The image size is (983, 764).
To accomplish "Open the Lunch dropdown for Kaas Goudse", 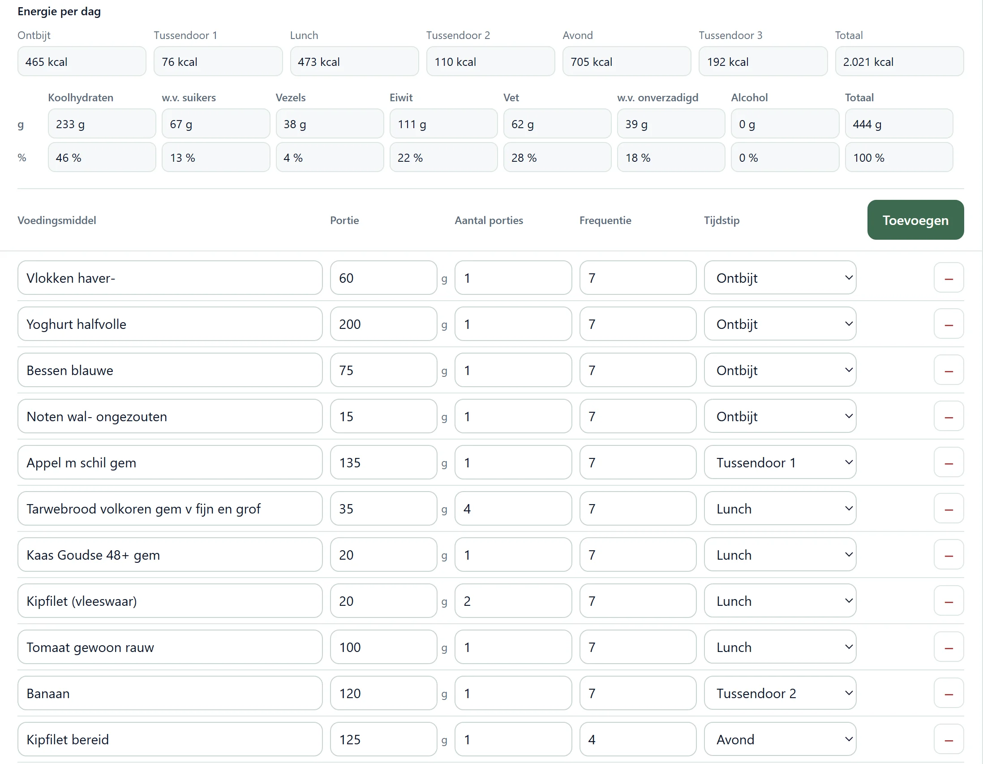I will (780, 555).
